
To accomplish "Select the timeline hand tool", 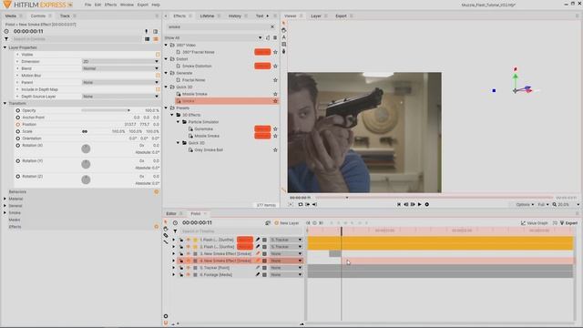I will pos(166,229).
